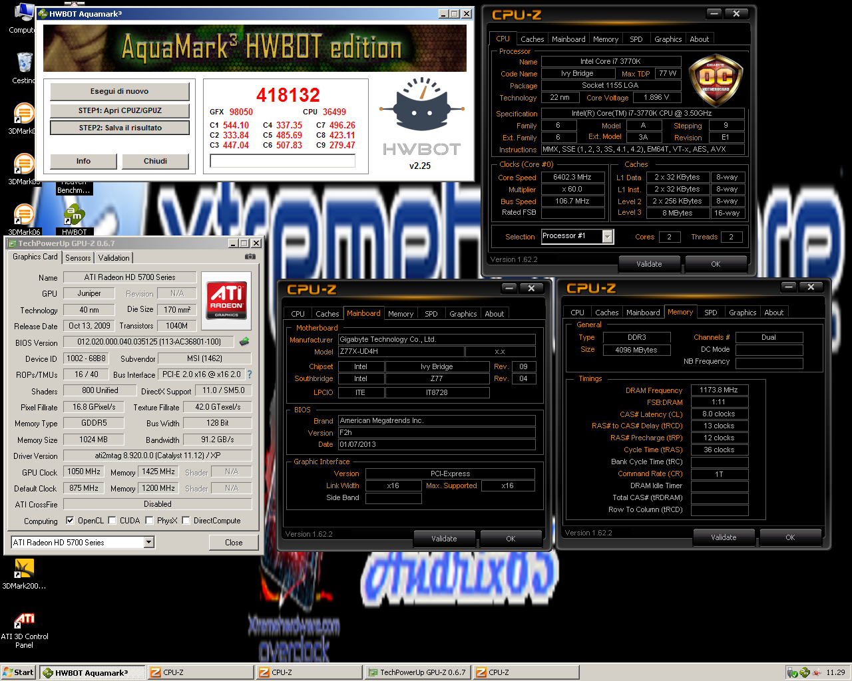
Task: Click the Chiudi button in Aquamark
Action: (155, 161)
